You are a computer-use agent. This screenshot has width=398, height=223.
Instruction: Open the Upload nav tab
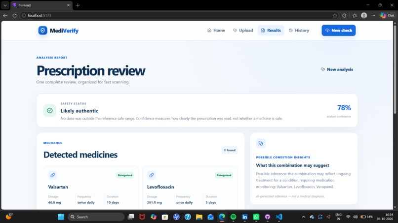click(x=243, y=31)
